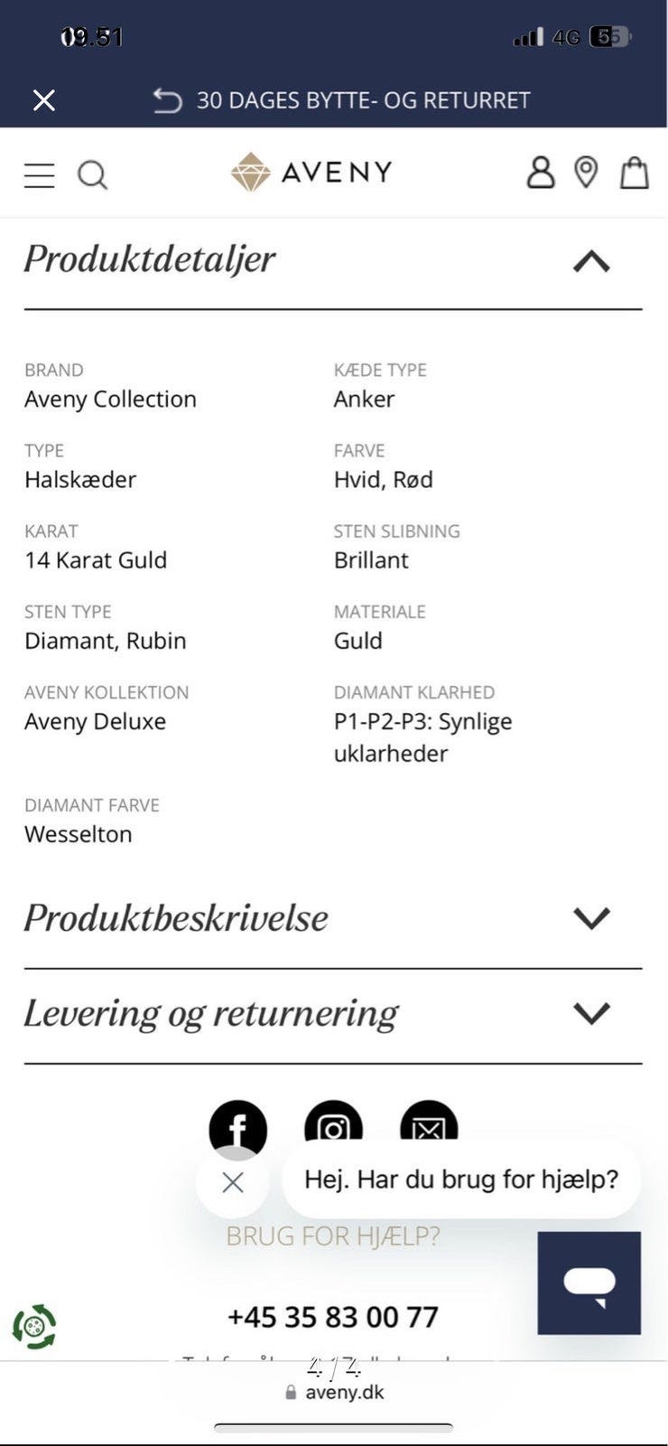
Task: Call the phone number +45 35 83 00 77
Action: click(333, 1317)
